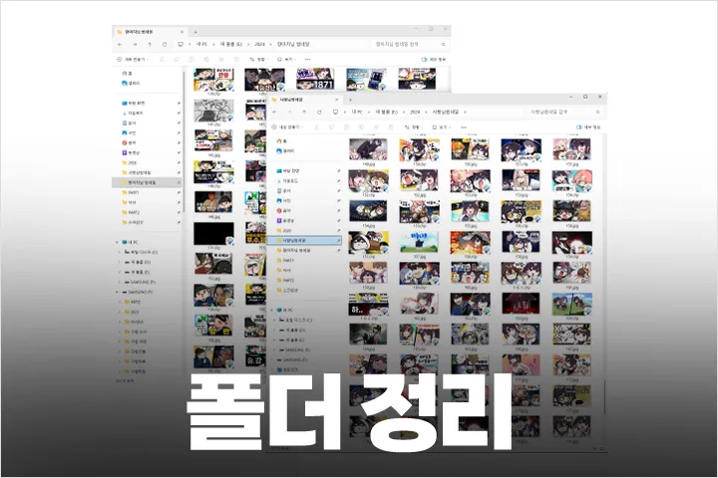Refresh the rear Explorer window
Screen dimensions: 718x478
(x=165, y=45)
